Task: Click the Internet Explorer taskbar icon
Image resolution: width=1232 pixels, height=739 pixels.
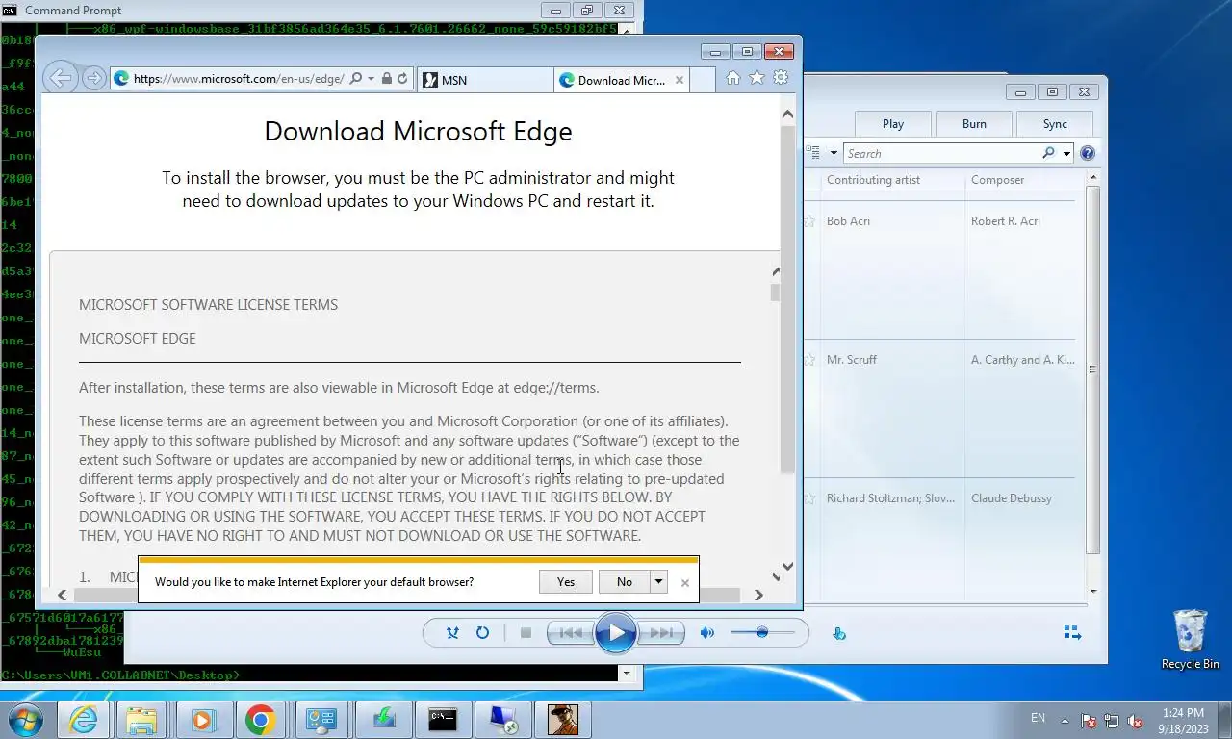Action: (83, 720)
